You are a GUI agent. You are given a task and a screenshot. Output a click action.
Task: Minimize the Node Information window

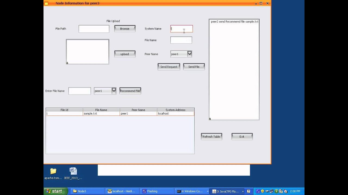click(256, 3)
